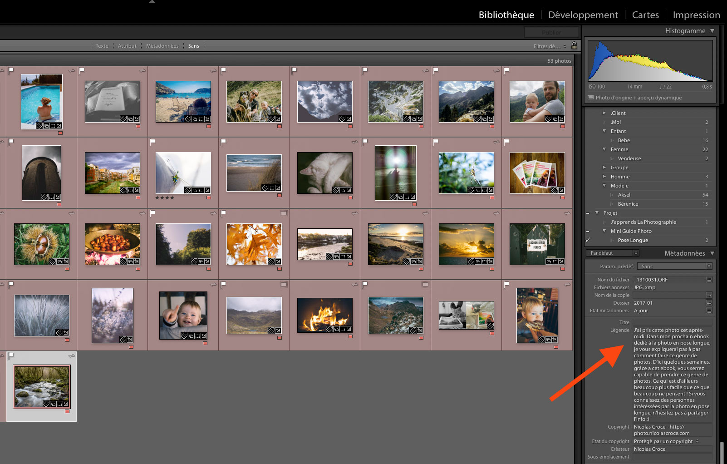Select the Attribut filter option
Screen dimensions: 727x464
pyautogui.click(x=127, y=46)
